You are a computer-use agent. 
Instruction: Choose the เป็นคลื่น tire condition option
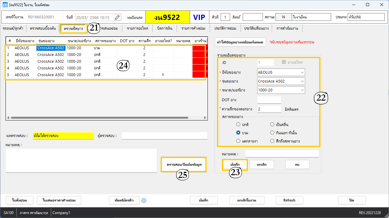pyautogui.click(x=272, y=124)
